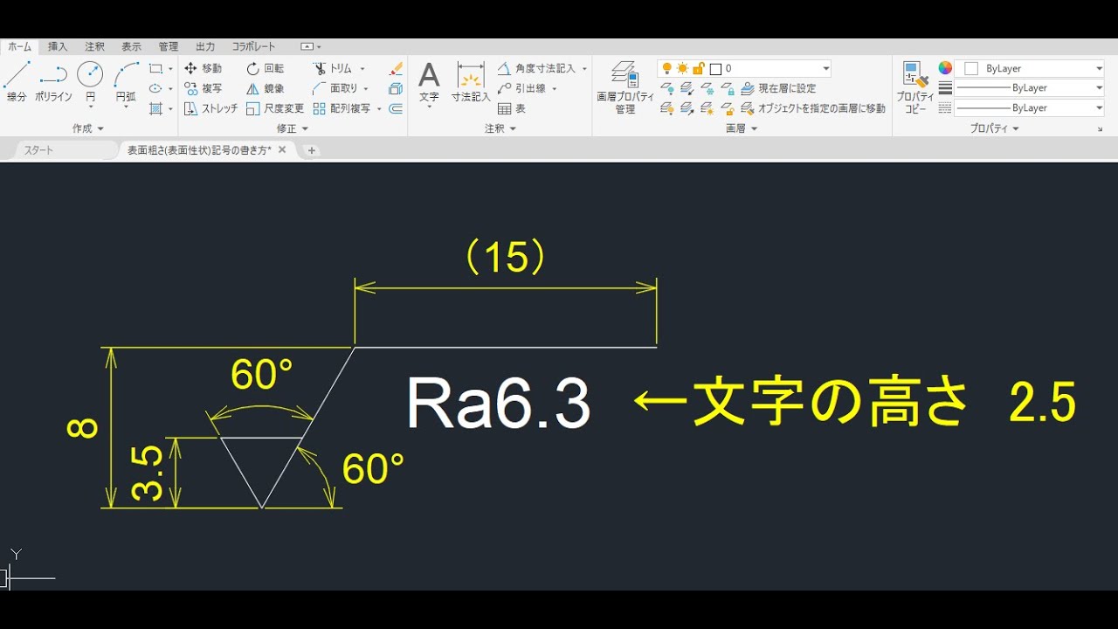This screenshot has width=1118, height=629.
Task: Open the コラボレート ribbon tab
Action: tap(253, 47)
